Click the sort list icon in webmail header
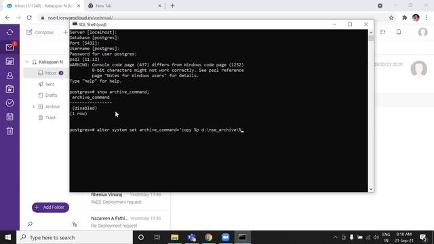 382,32
